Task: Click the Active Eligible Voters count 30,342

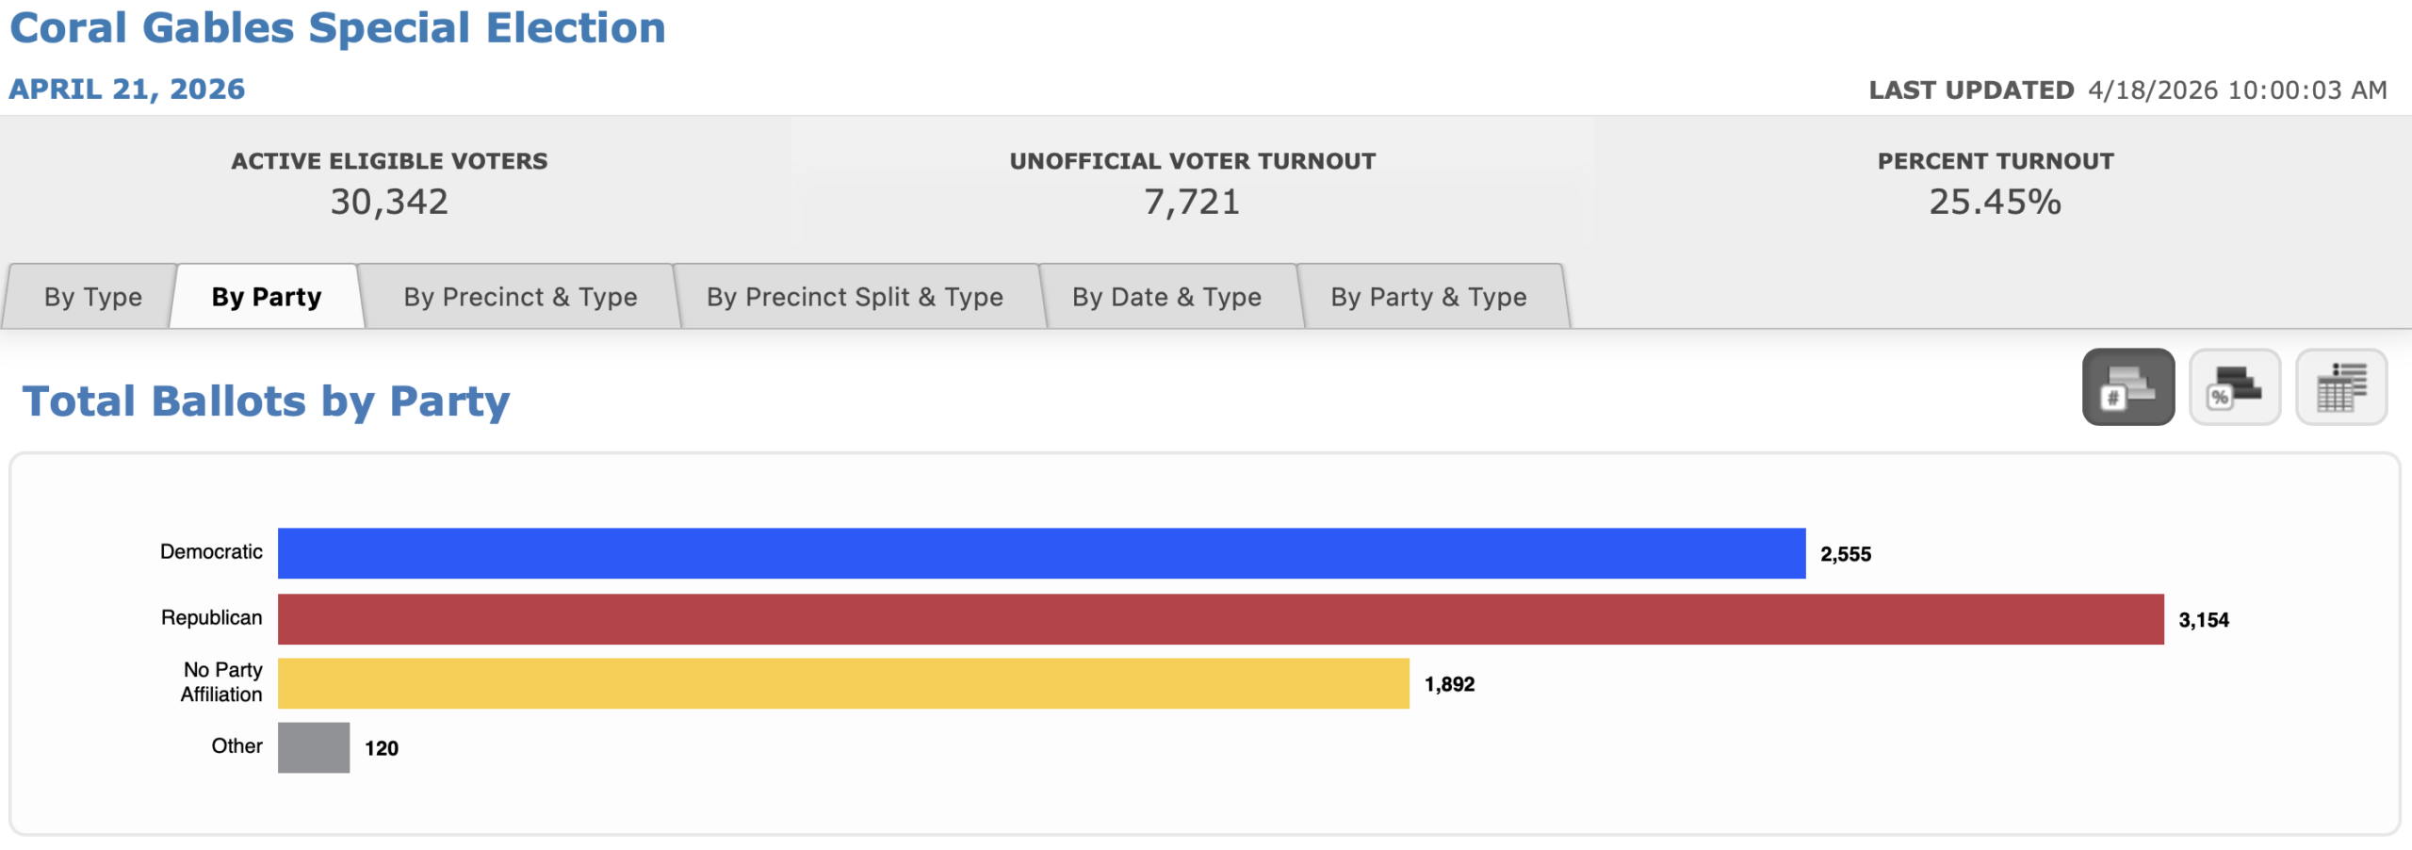Action: point(389,202)
